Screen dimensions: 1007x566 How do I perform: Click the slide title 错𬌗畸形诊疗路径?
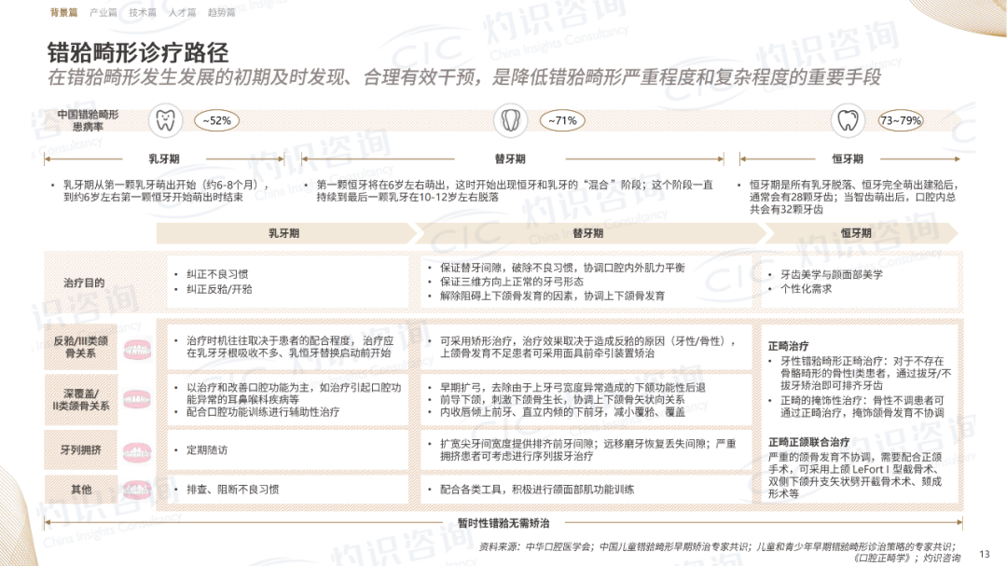pyautogui.click(x=137, y=52)
